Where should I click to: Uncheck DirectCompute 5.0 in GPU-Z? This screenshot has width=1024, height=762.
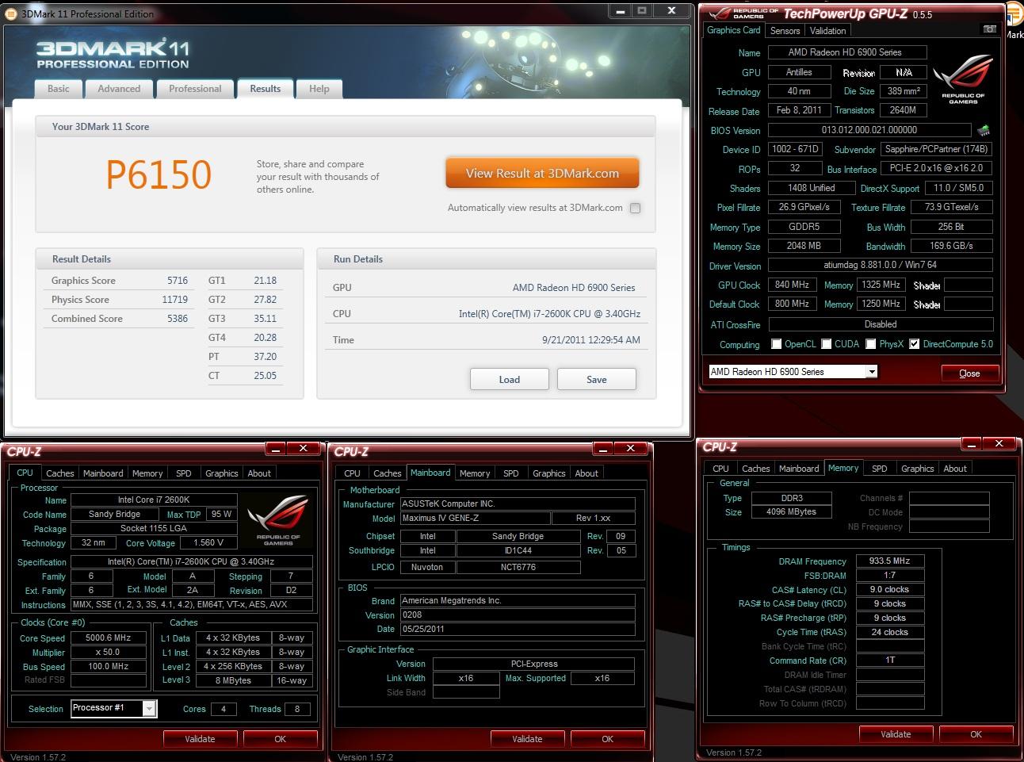coord(915,344)
